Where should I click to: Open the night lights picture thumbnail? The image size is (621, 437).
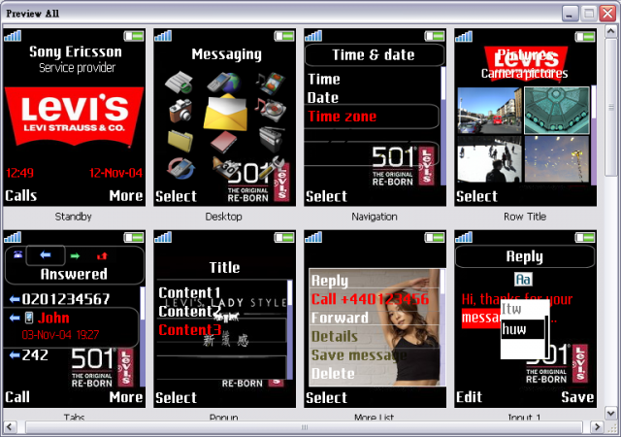pos(556,159)
